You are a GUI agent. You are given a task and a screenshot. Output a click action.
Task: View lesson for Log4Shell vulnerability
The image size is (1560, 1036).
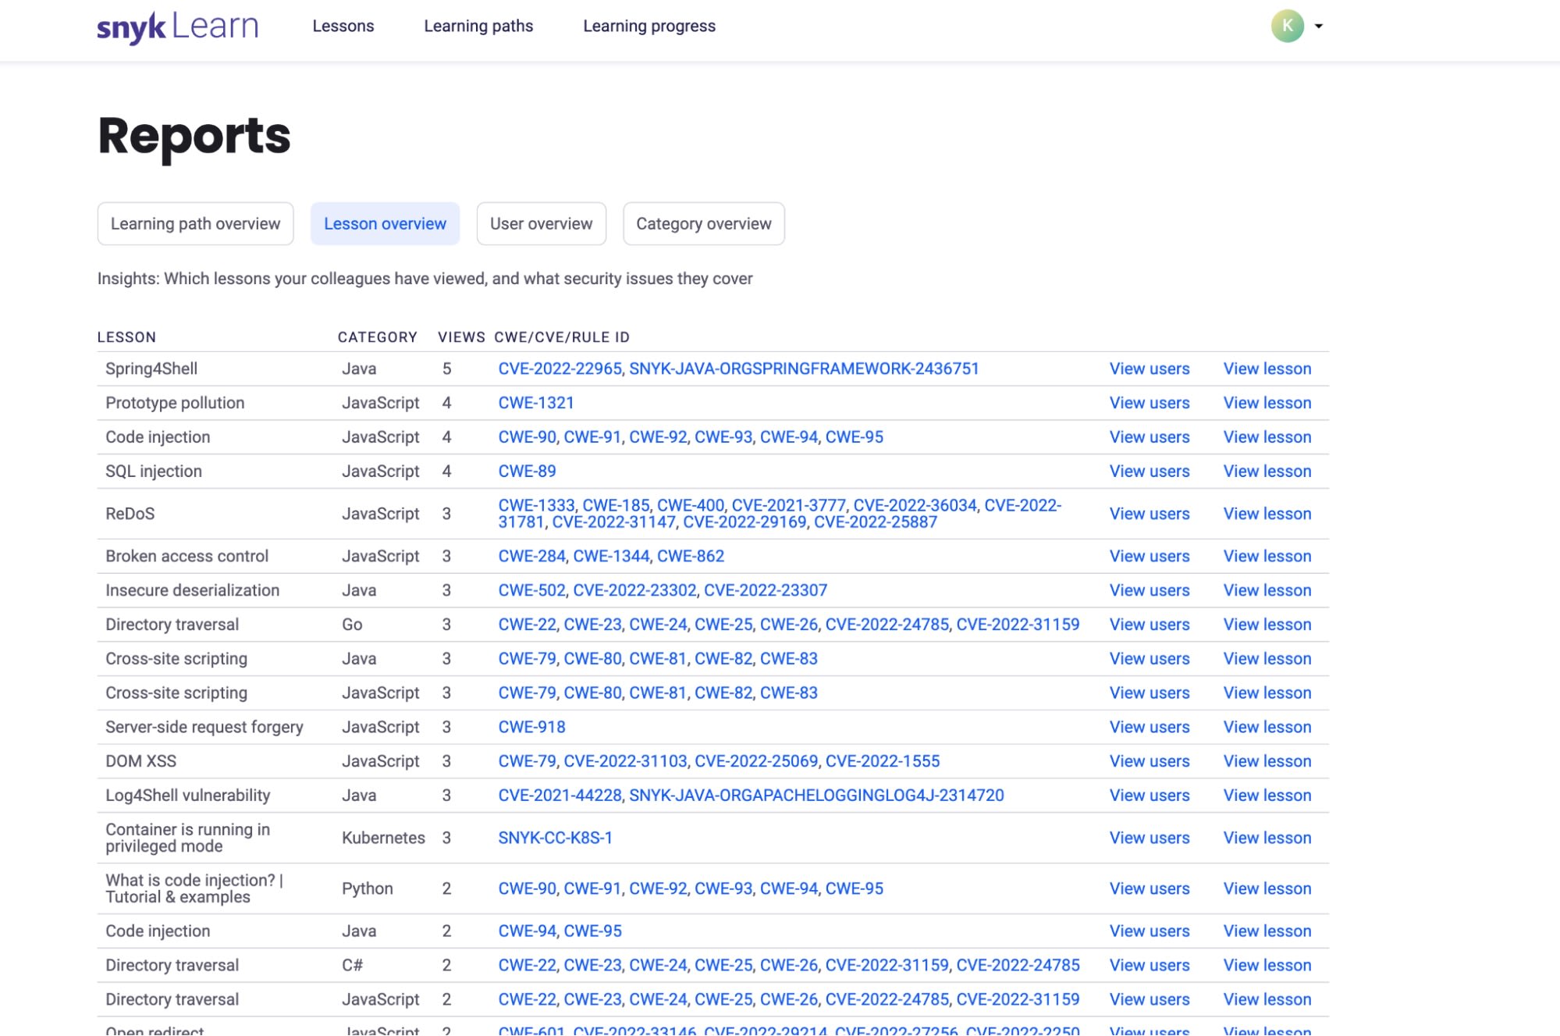[1267, 796]
